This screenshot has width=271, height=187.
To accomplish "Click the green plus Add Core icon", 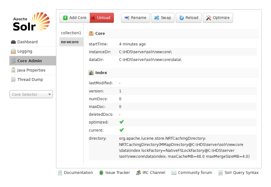I will pos(65,18).
